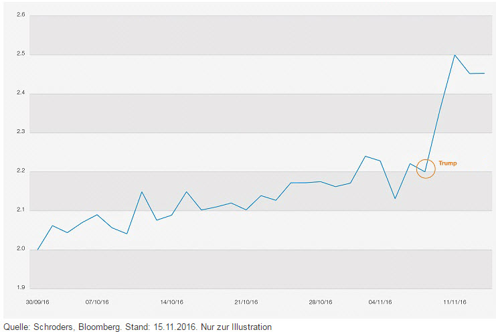The width and height of the screenshot is (496, 332).
Task: Select the 04/11/16 date label
Action: [x=380, y=302]
